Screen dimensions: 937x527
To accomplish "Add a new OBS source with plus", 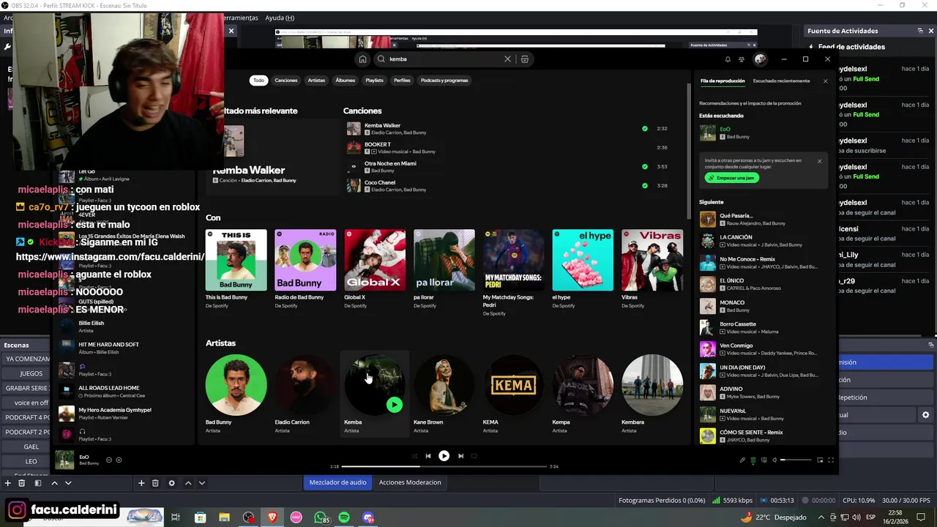I will [141, 483].
